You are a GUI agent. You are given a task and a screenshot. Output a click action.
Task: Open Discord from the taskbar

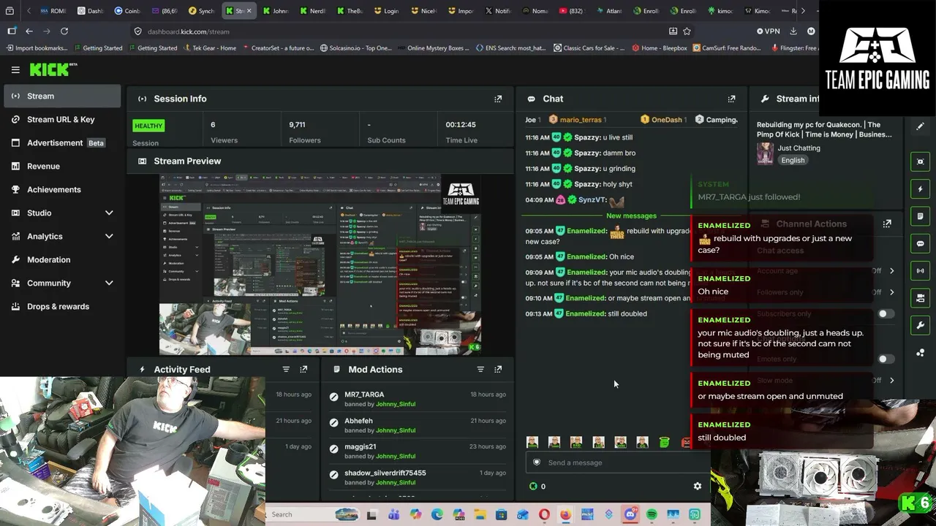pyautogui.click(x=630, y=514)
